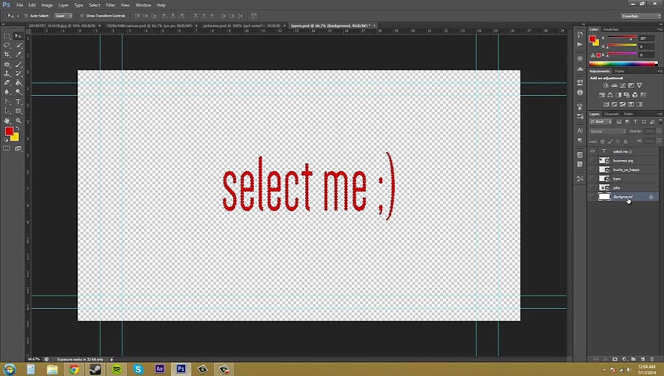Click the delete layer trash icon
Image resolution: width=664 pixels, height=376 pixels.
coord(651,359)
